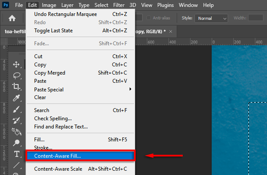Open the 3D menu

[x=133, y=5]
